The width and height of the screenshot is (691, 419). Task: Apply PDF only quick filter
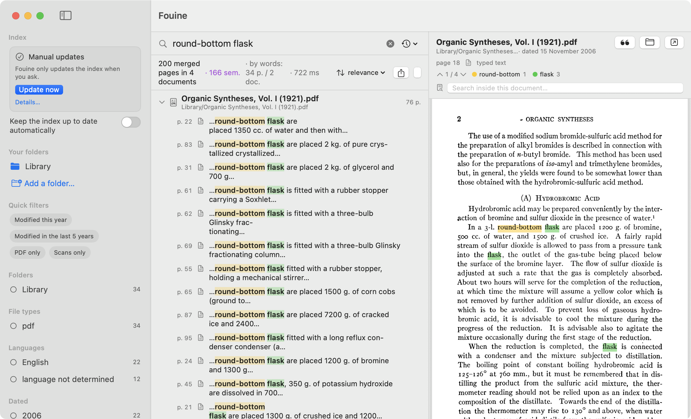[27, 253]
